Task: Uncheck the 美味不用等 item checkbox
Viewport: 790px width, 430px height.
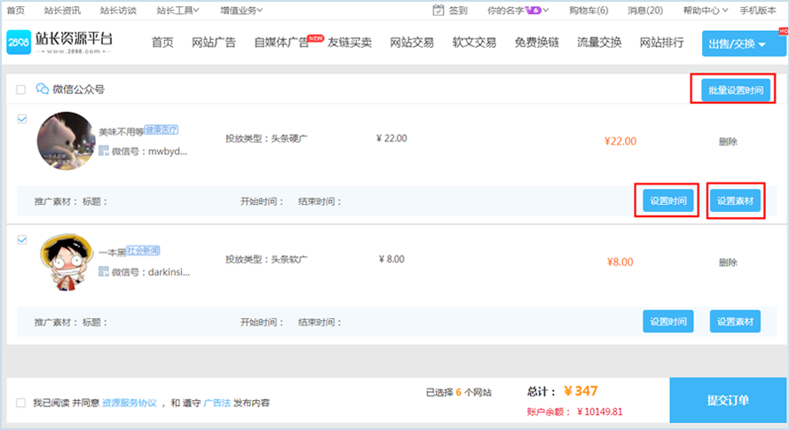Action: coord(21,118)
